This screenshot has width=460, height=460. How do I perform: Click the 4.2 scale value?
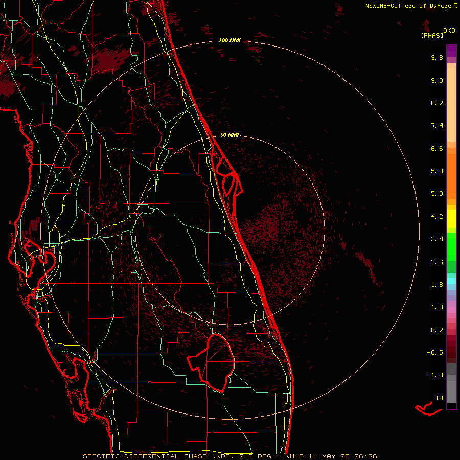point(437,217)
